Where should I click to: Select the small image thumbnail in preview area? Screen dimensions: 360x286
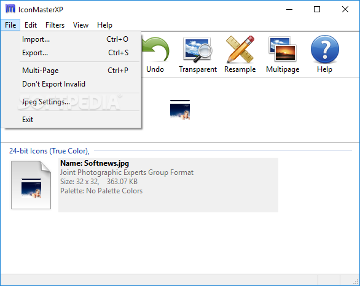click(x=180, y=110)
